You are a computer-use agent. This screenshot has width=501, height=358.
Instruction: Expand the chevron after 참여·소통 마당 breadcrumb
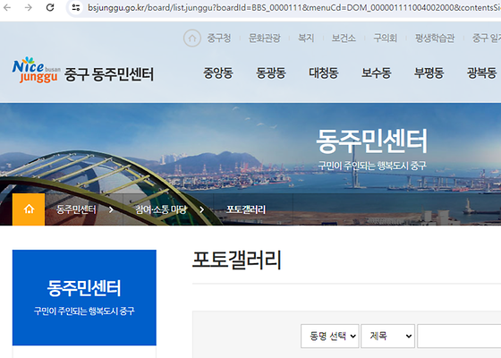point(202,210)
